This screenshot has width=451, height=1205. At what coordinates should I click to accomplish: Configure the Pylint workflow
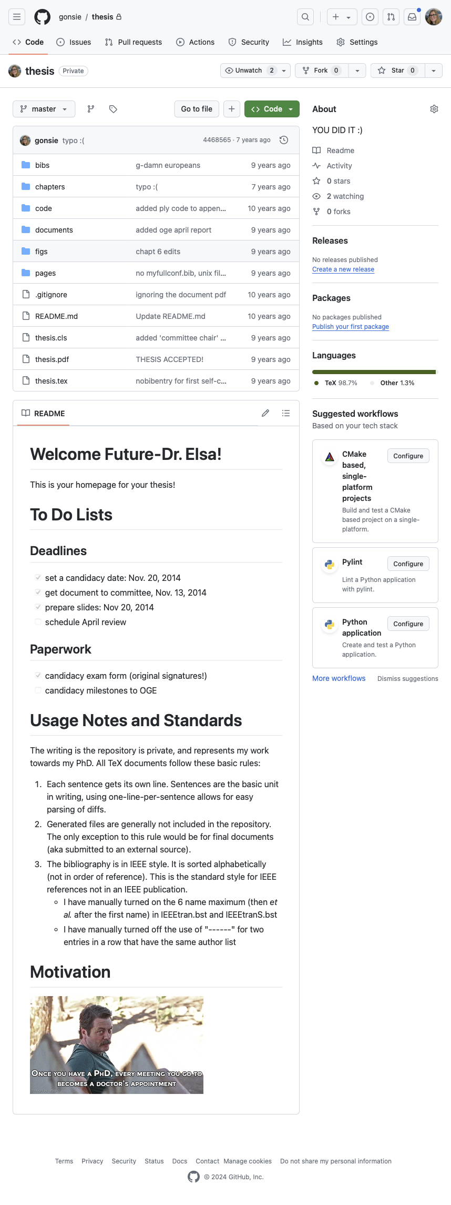(408, 564)
